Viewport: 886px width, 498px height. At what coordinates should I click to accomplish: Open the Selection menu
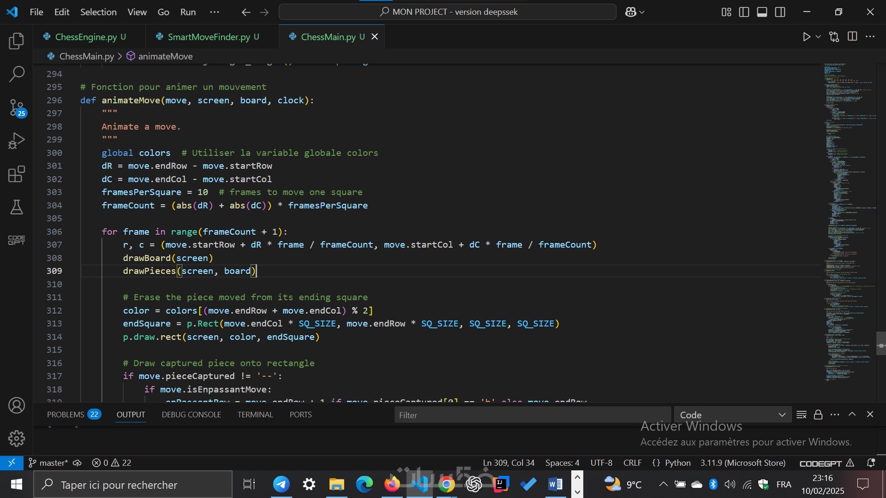[x=98, y=12]
